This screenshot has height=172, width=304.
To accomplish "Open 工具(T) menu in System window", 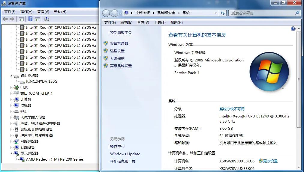I will tap(160, 22).
